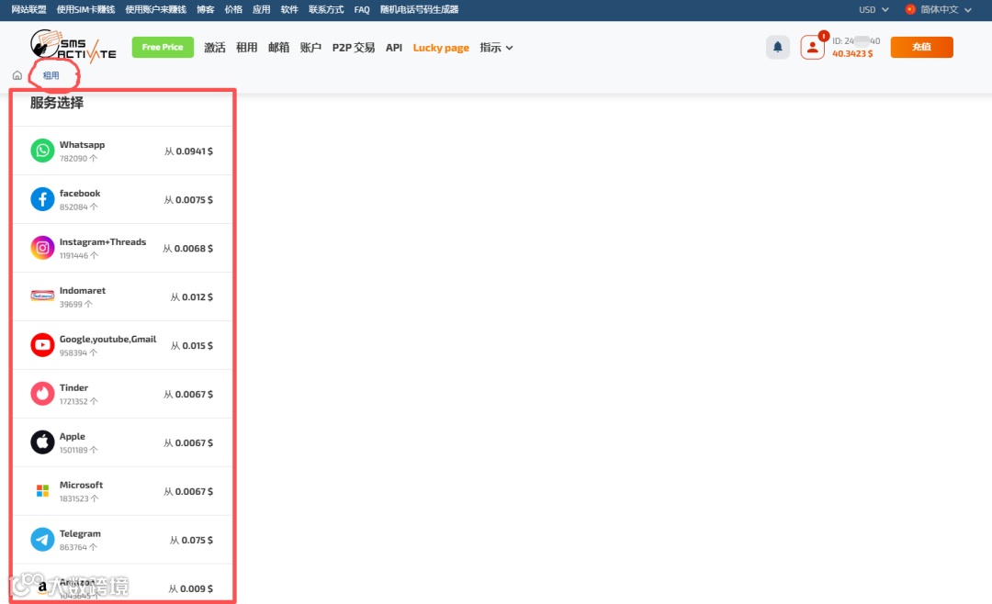This screenshot has height=604, width=992.
Task: Open the API menu item
Action: click(393, 48)
